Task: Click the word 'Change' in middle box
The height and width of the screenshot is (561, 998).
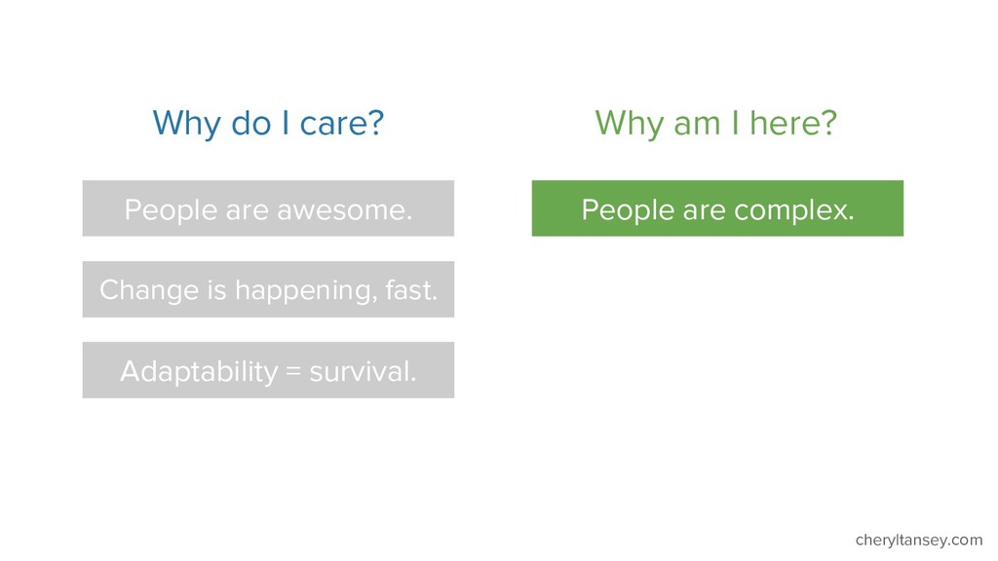Action: tap(149, 290)
